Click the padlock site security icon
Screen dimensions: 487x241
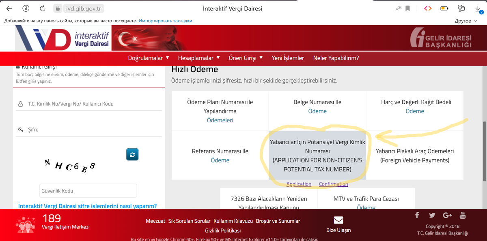point(58,8)
